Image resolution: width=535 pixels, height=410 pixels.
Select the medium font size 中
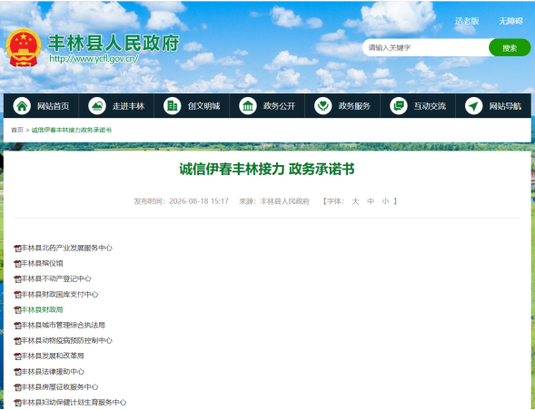tap(371, 201)
